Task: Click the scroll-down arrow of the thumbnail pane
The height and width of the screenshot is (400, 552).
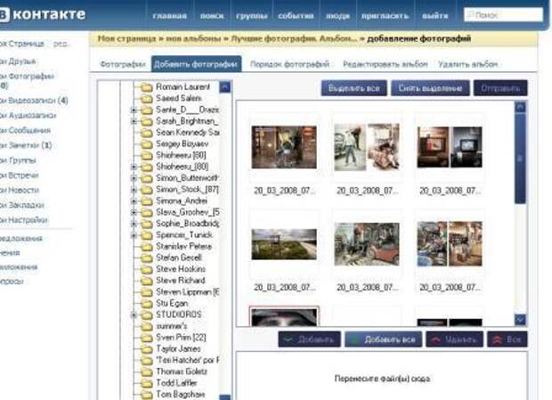Action: [x=521, y=319]
